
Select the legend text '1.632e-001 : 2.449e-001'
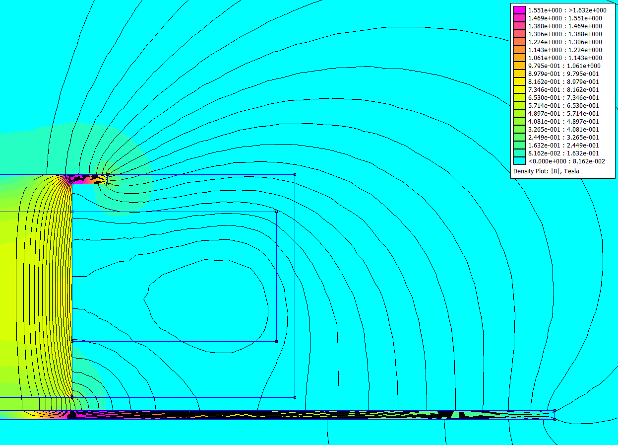[x=563, y=145]
